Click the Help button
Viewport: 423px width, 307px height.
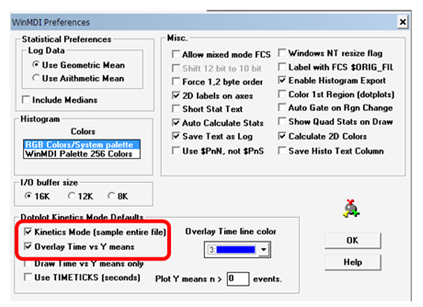click(x=352, y=262)
